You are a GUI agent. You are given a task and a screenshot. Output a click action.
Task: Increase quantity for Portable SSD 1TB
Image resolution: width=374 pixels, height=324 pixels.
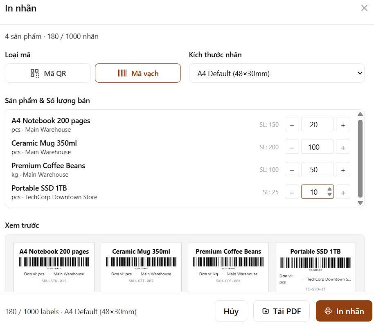coord(343,192)
